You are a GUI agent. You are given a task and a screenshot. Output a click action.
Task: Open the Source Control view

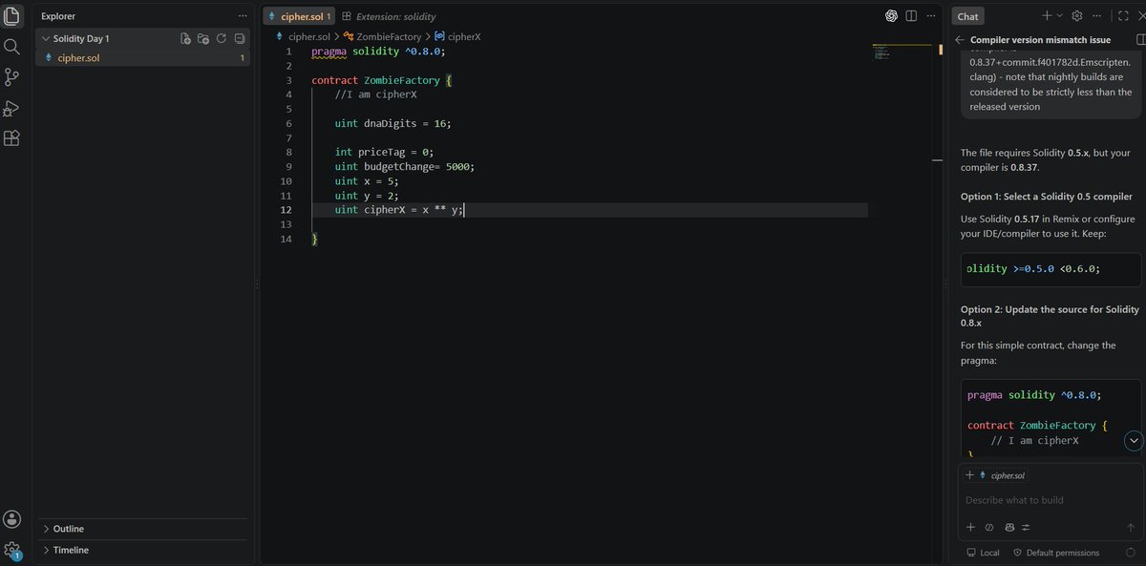pyautogui.click(x=12, y=77)
